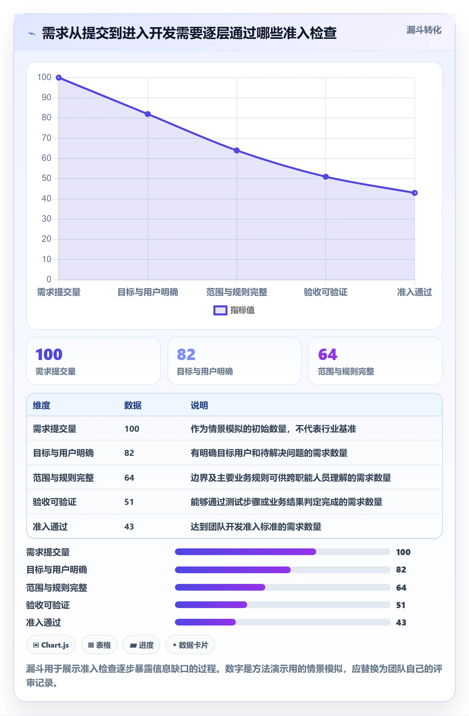The width and height of the screenshot is (469, 716).
Task: Click the 进度 tag chip
Action: (141, 645)
